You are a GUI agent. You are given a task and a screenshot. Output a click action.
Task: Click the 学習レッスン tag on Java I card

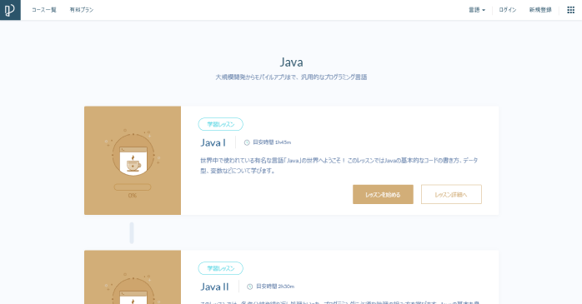[x=220, y=124]
